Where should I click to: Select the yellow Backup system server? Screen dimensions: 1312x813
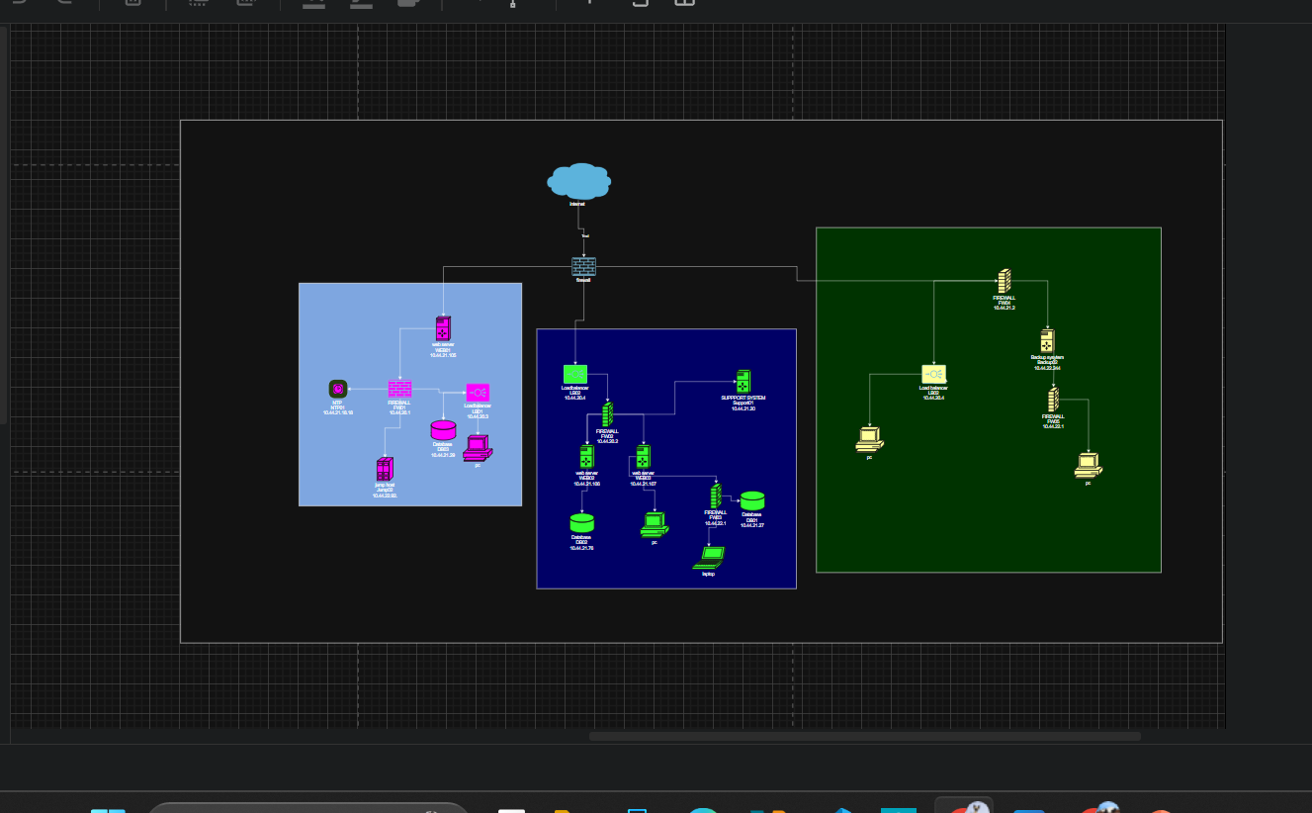[x=1046, y=341]
